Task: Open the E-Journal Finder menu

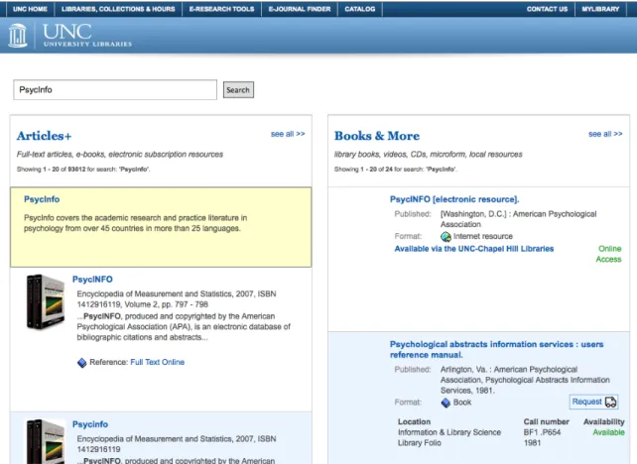Action: [300, 9]
